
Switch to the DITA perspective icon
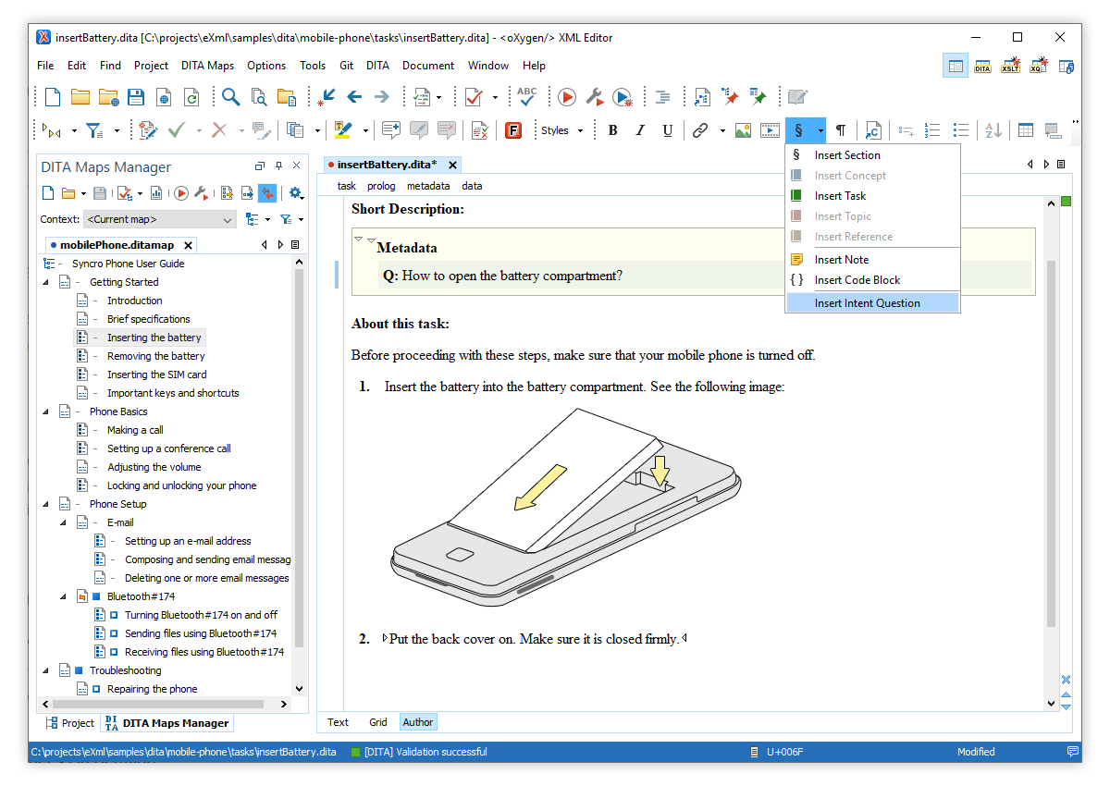[982, 67]
